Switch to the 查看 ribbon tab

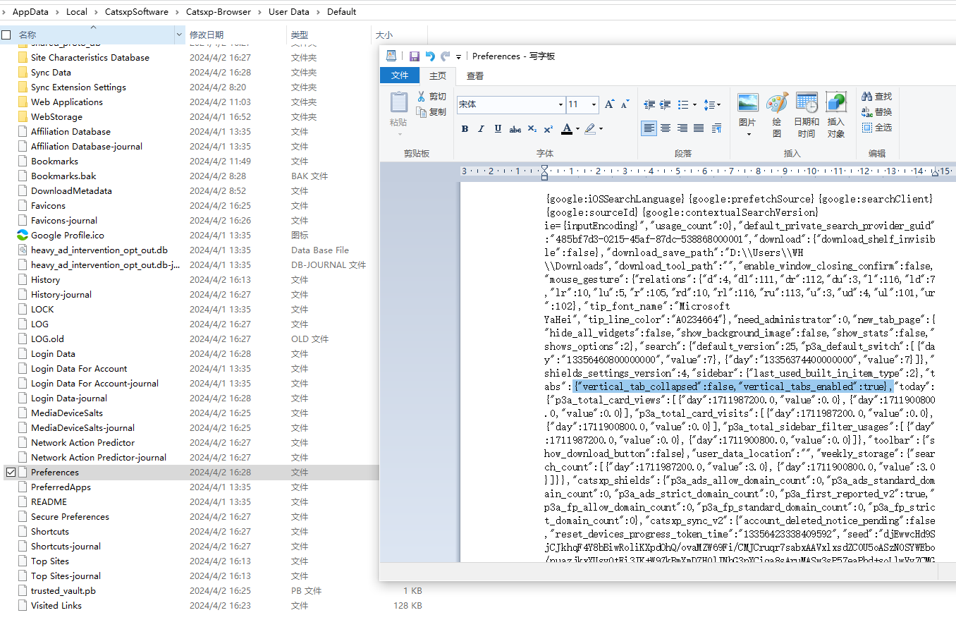tap(475, 75)
